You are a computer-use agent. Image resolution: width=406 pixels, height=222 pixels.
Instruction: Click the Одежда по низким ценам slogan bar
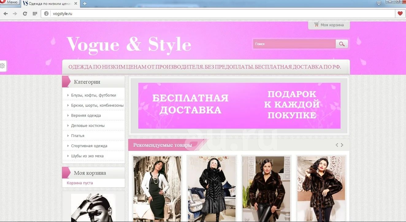(206, 67)
